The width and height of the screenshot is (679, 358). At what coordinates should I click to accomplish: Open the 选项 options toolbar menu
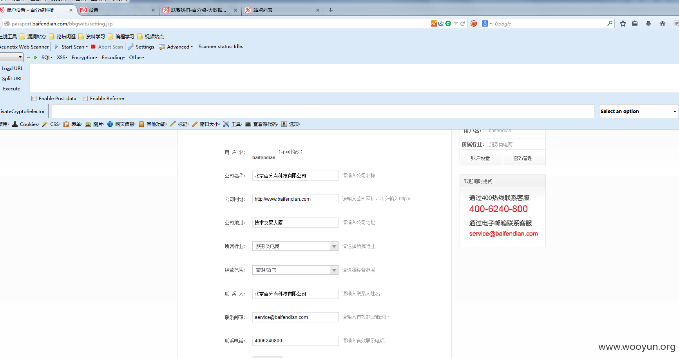pos(291,124)
